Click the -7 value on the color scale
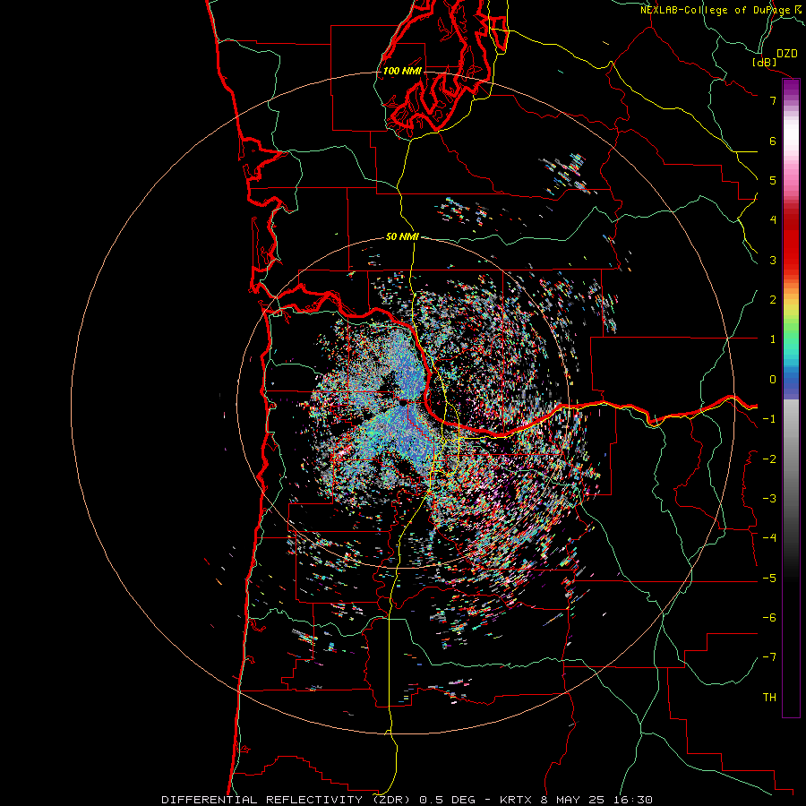The width and height of the screenshot is (806, 806). pos(769,657)
